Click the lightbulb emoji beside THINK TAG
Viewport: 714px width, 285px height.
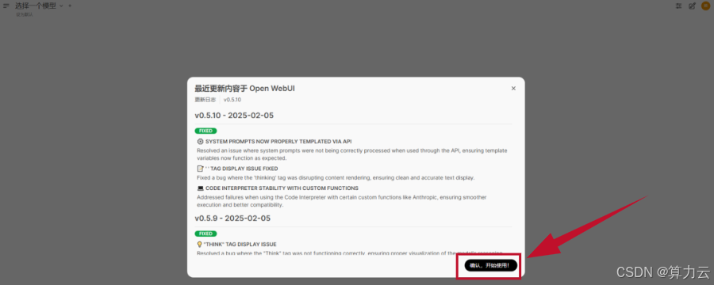click(199, 245)
